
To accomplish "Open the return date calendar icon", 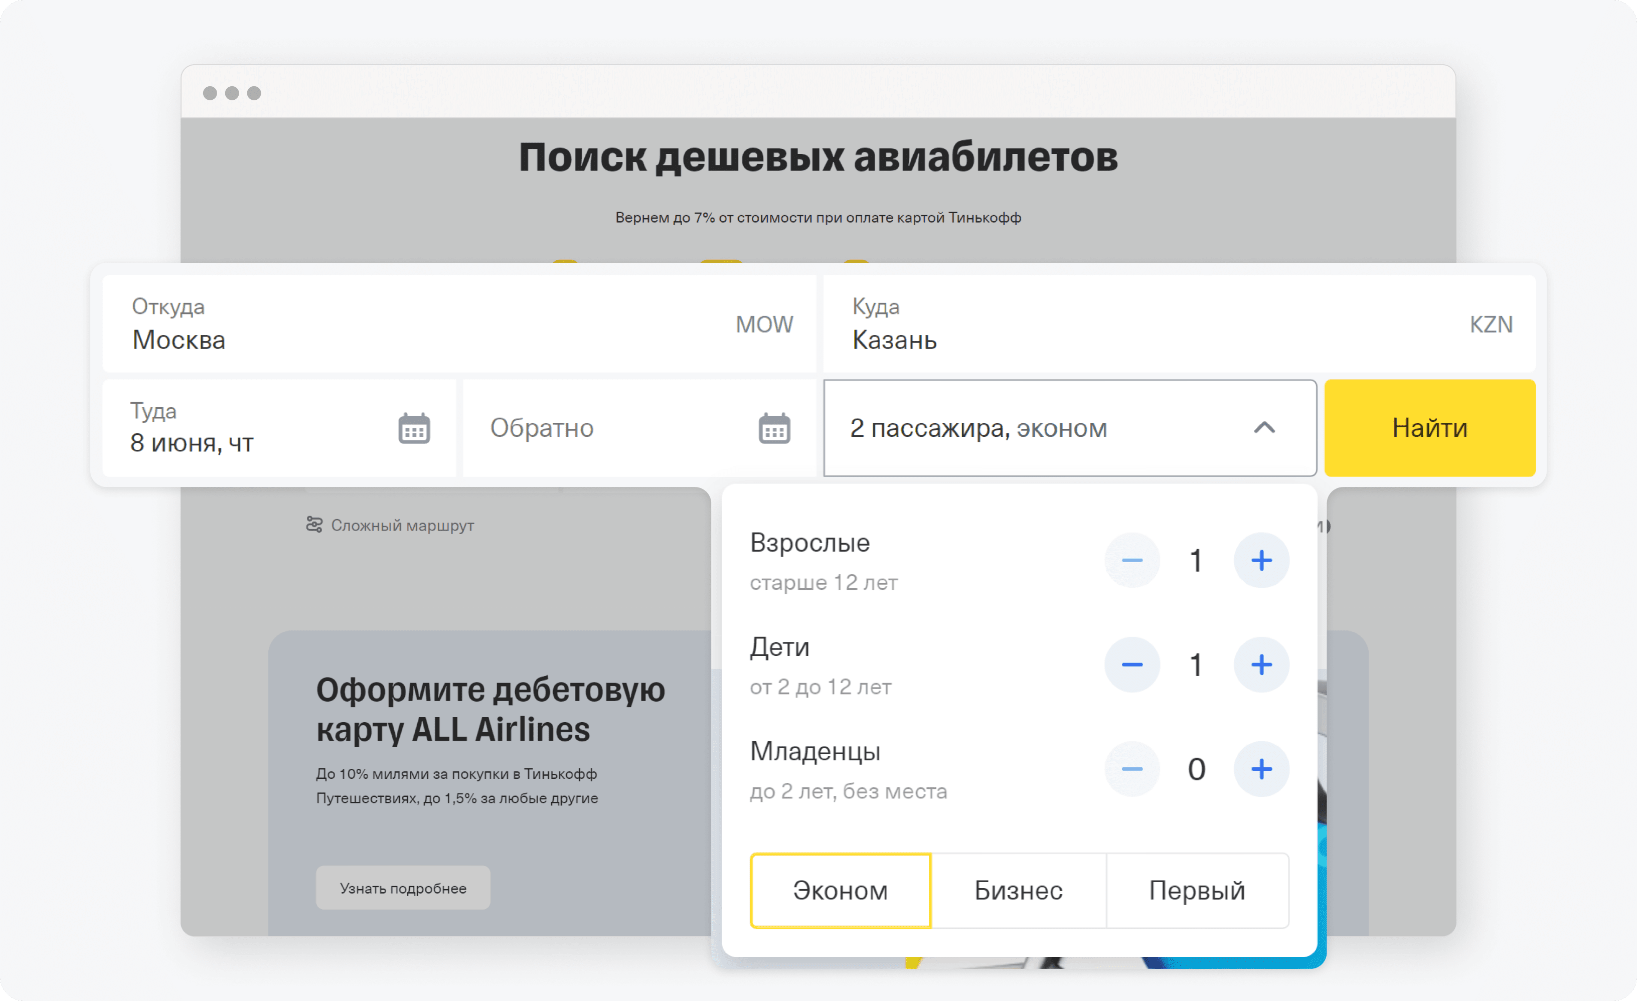I will 774,428.
